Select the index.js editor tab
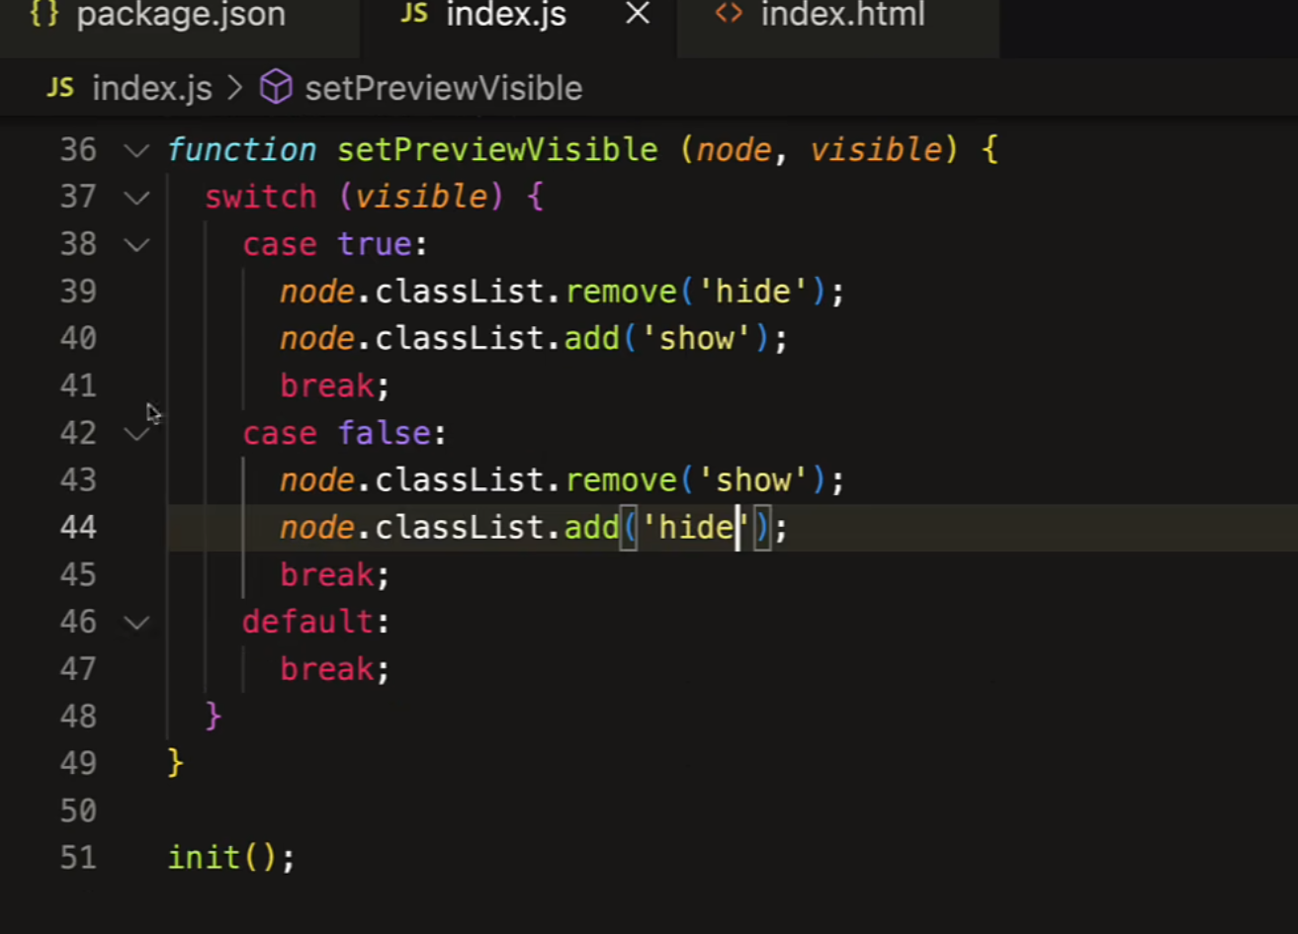This screenshot has width=1298, height=934. [505, 16]
